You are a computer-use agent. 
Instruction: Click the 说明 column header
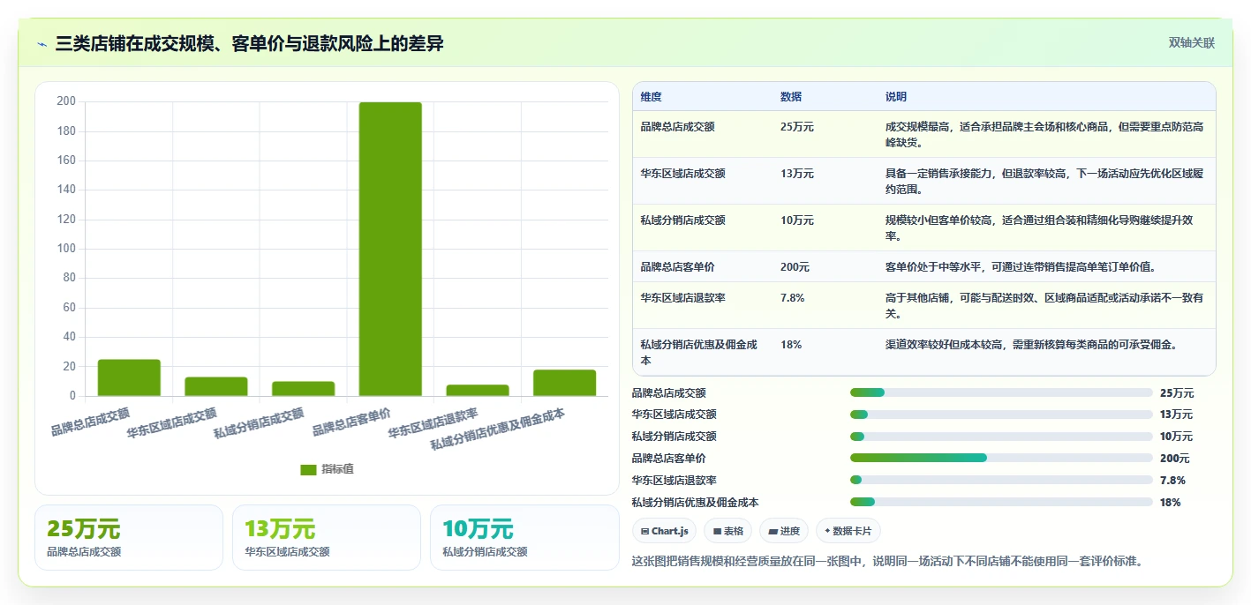[896, 97]
